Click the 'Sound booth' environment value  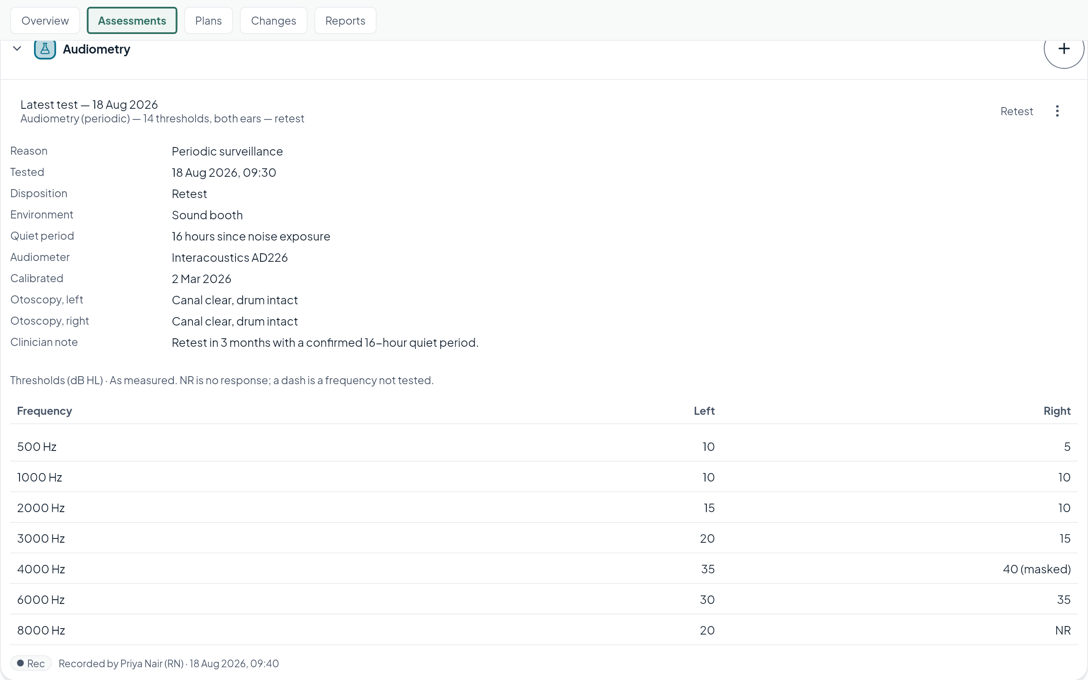[x=207, y=215]
